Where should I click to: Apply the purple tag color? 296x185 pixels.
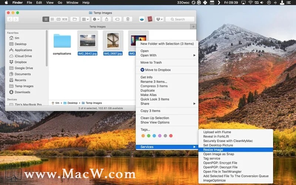point(160,136)
